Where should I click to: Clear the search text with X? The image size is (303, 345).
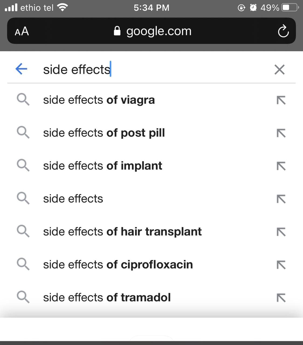tap(279, 70)
